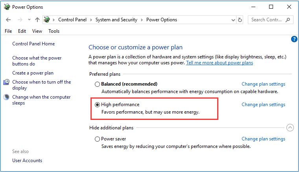This screenshot has width=299, height=172.
Task: Expand the address bar history dropdown
Action: [233, 20]
